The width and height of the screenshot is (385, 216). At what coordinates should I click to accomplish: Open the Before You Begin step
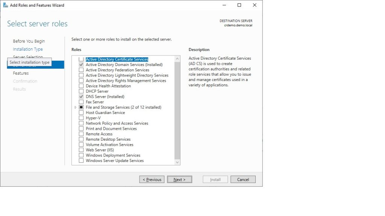click(x=29, y=41)
